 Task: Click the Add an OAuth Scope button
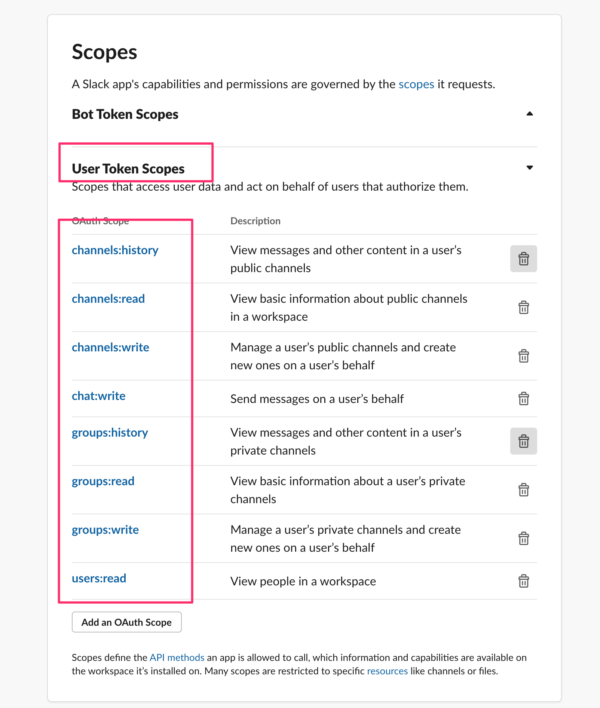tap(126, 622)
